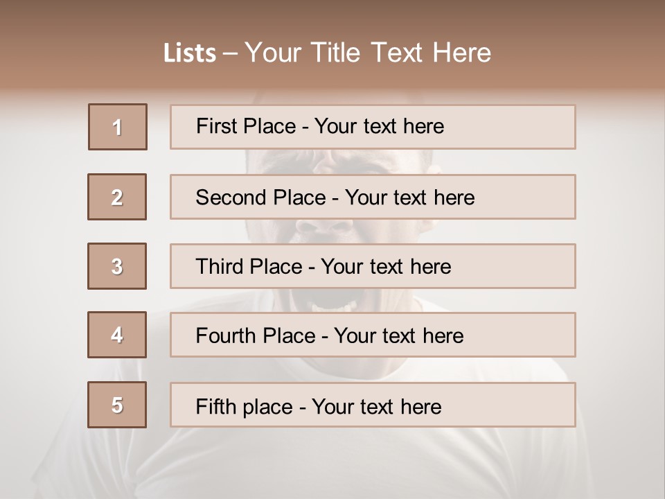Click the word 'Third' in the third bar

coord(220,266)
